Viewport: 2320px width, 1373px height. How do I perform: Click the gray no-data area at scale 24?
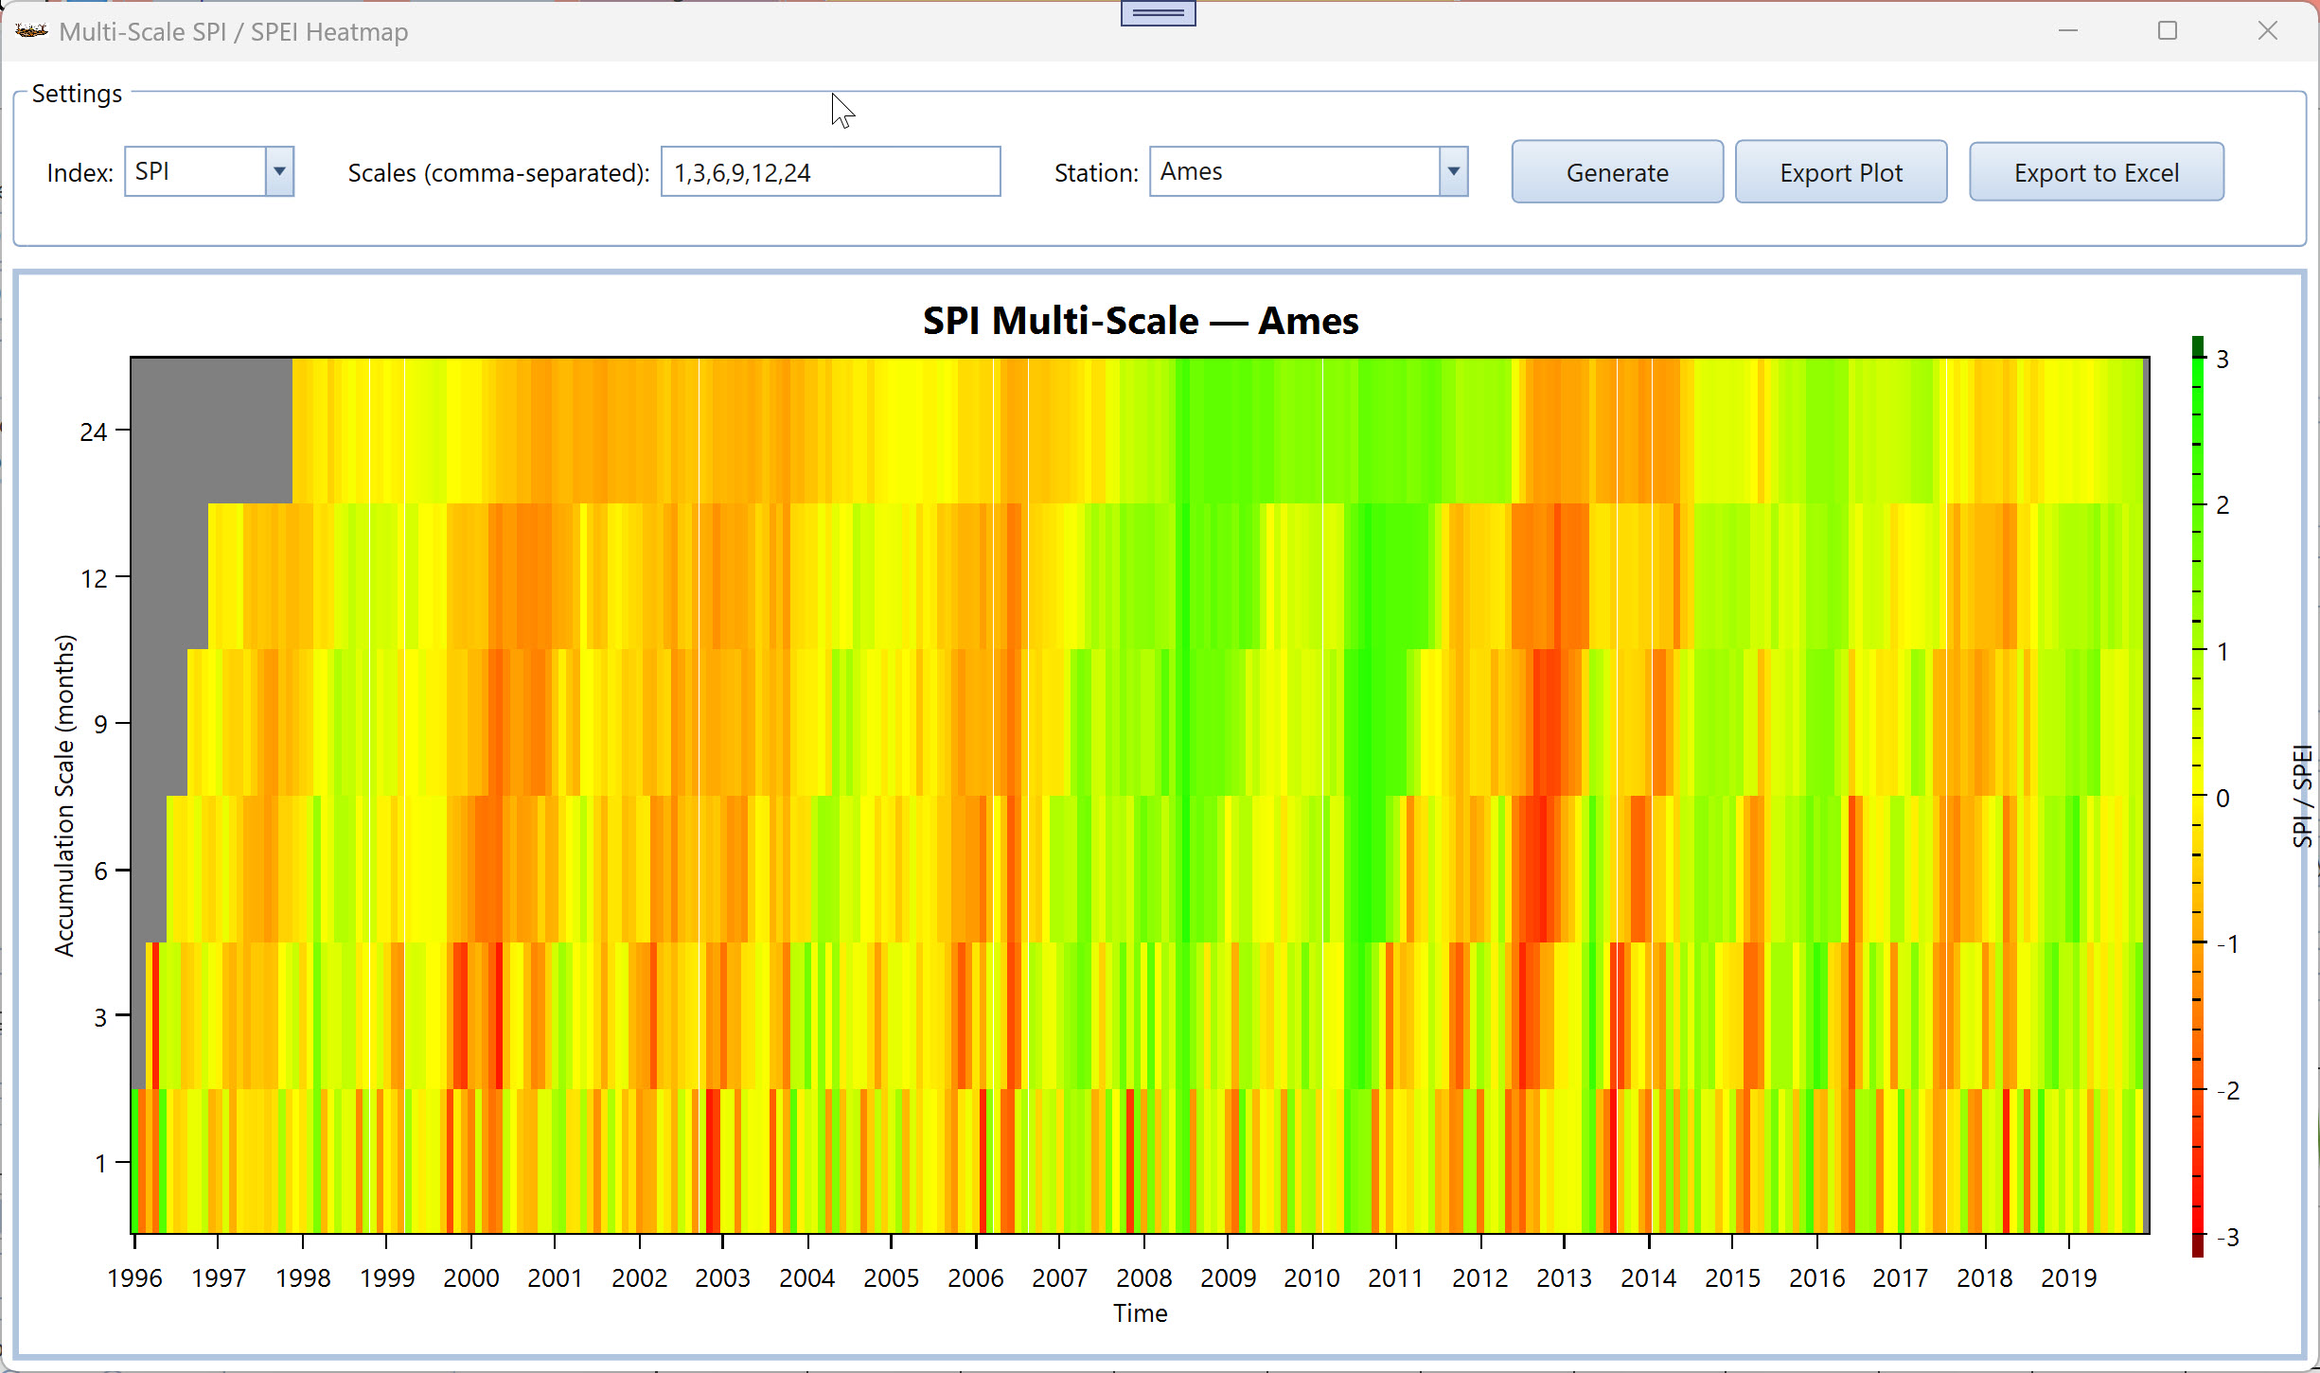[211, 431]
